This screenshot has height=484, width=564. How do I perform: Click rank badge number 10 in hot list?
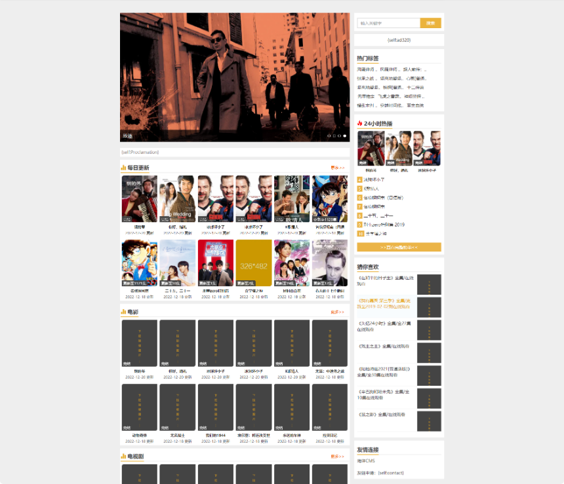coord(361,234)
